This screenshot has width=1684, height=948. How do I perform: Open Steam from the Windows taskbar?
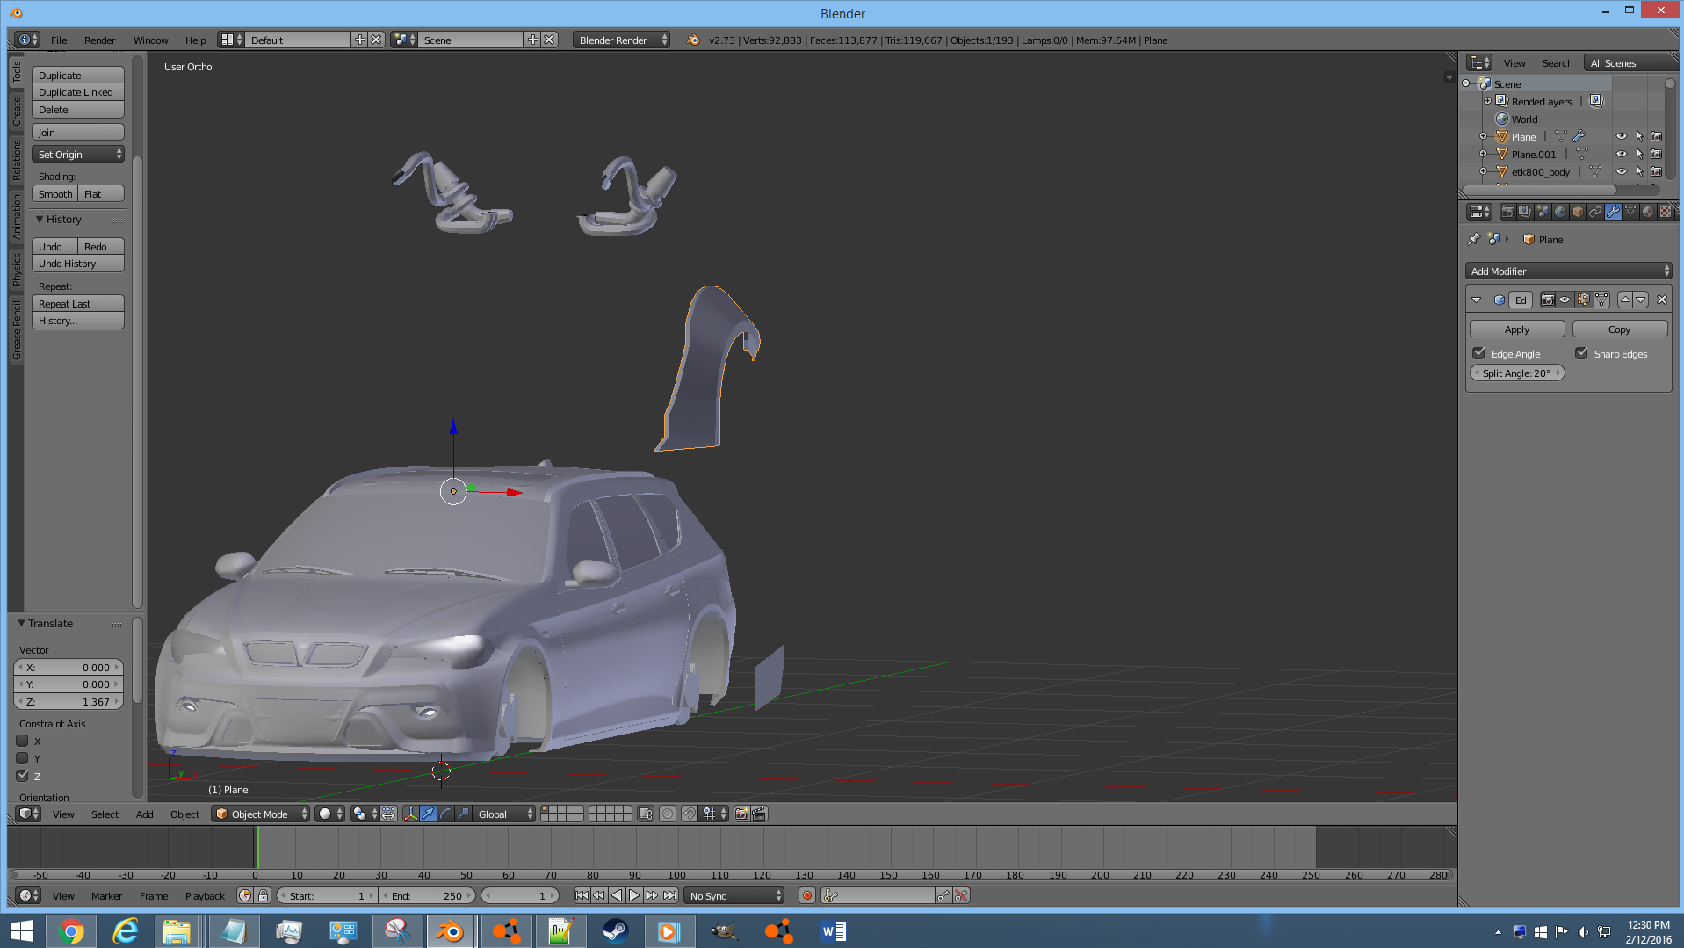[x=615, y=931]
